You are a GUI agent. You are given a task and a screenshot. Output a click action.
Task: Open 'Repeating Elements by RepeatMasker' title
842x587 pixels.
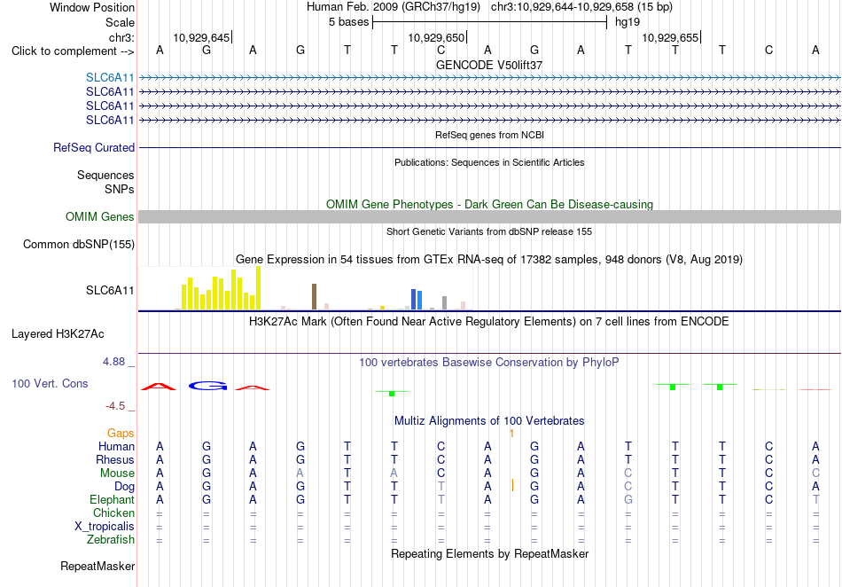(x=489, y=554)
